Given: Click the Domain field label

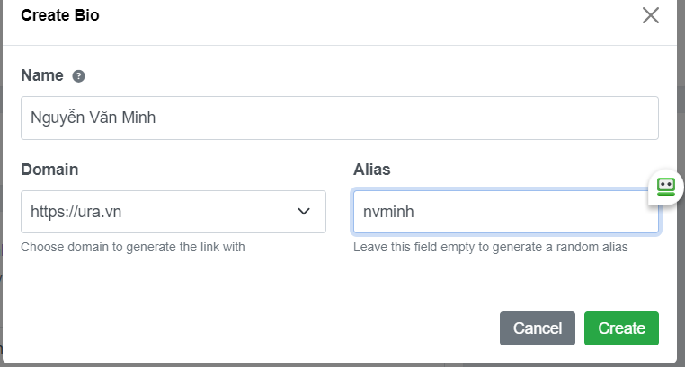Looking at the screenshot, I should (49, 170).
